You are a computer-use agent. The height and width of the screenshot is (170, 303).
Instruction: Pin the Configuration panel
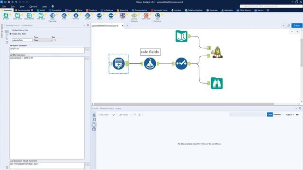click(88, 25)
